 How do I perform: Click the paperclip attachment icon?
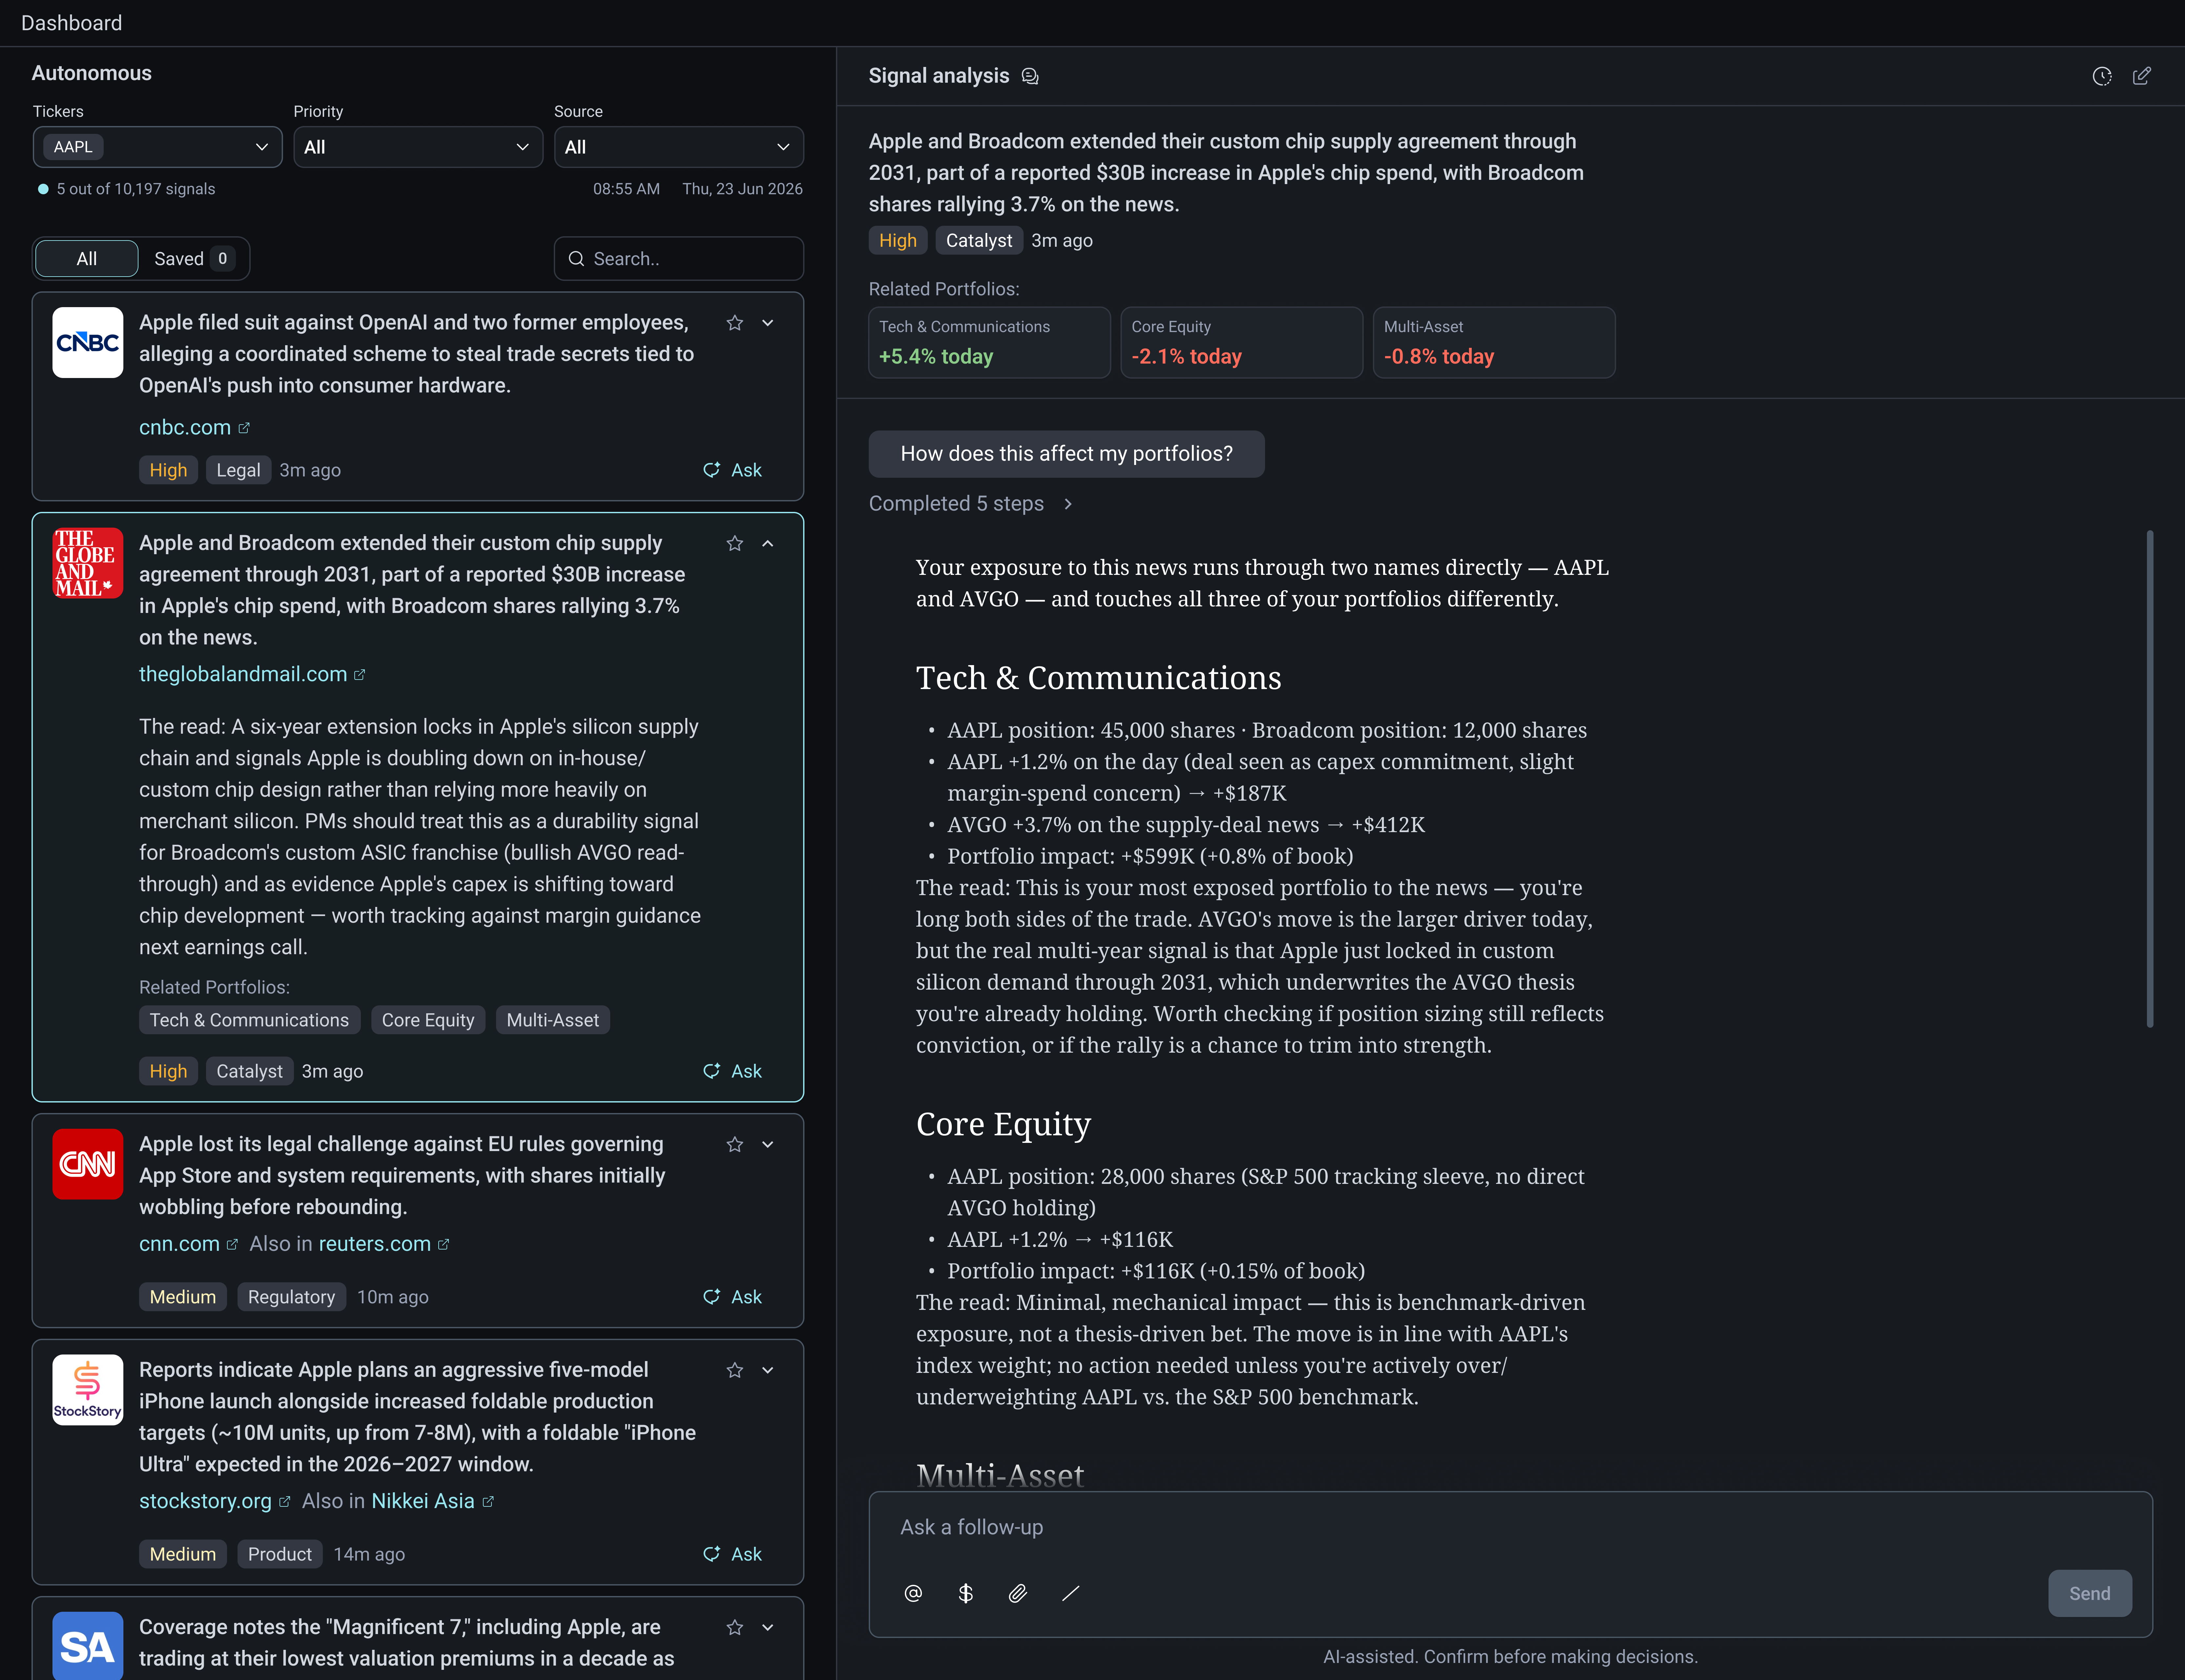click(x=1017, y=1593)
